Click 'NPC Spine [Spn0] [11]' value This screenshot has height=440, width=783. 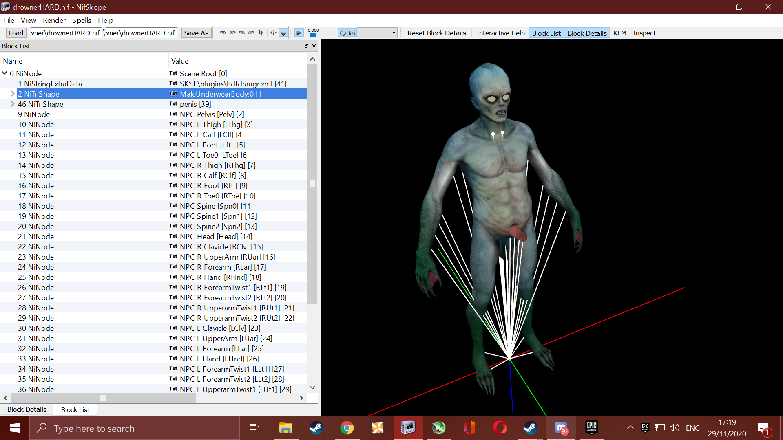(216, 206)
